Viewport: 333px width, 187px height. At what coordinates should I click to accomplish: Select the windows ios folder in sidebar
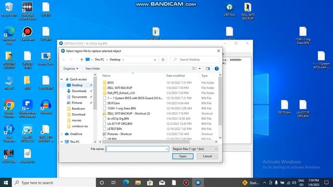click(80, 126)
